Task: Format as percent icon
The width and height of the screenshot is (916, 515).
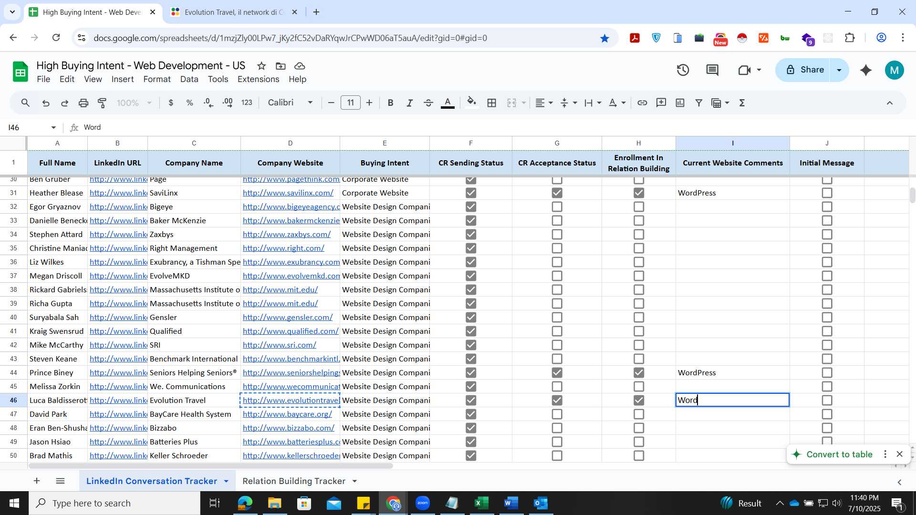Action: tap(189, 103)
